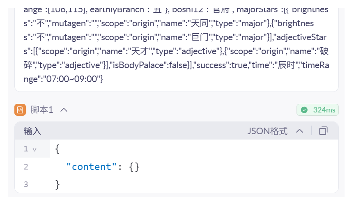Open the JSON格式 format selector

click(x=267, y=131)
